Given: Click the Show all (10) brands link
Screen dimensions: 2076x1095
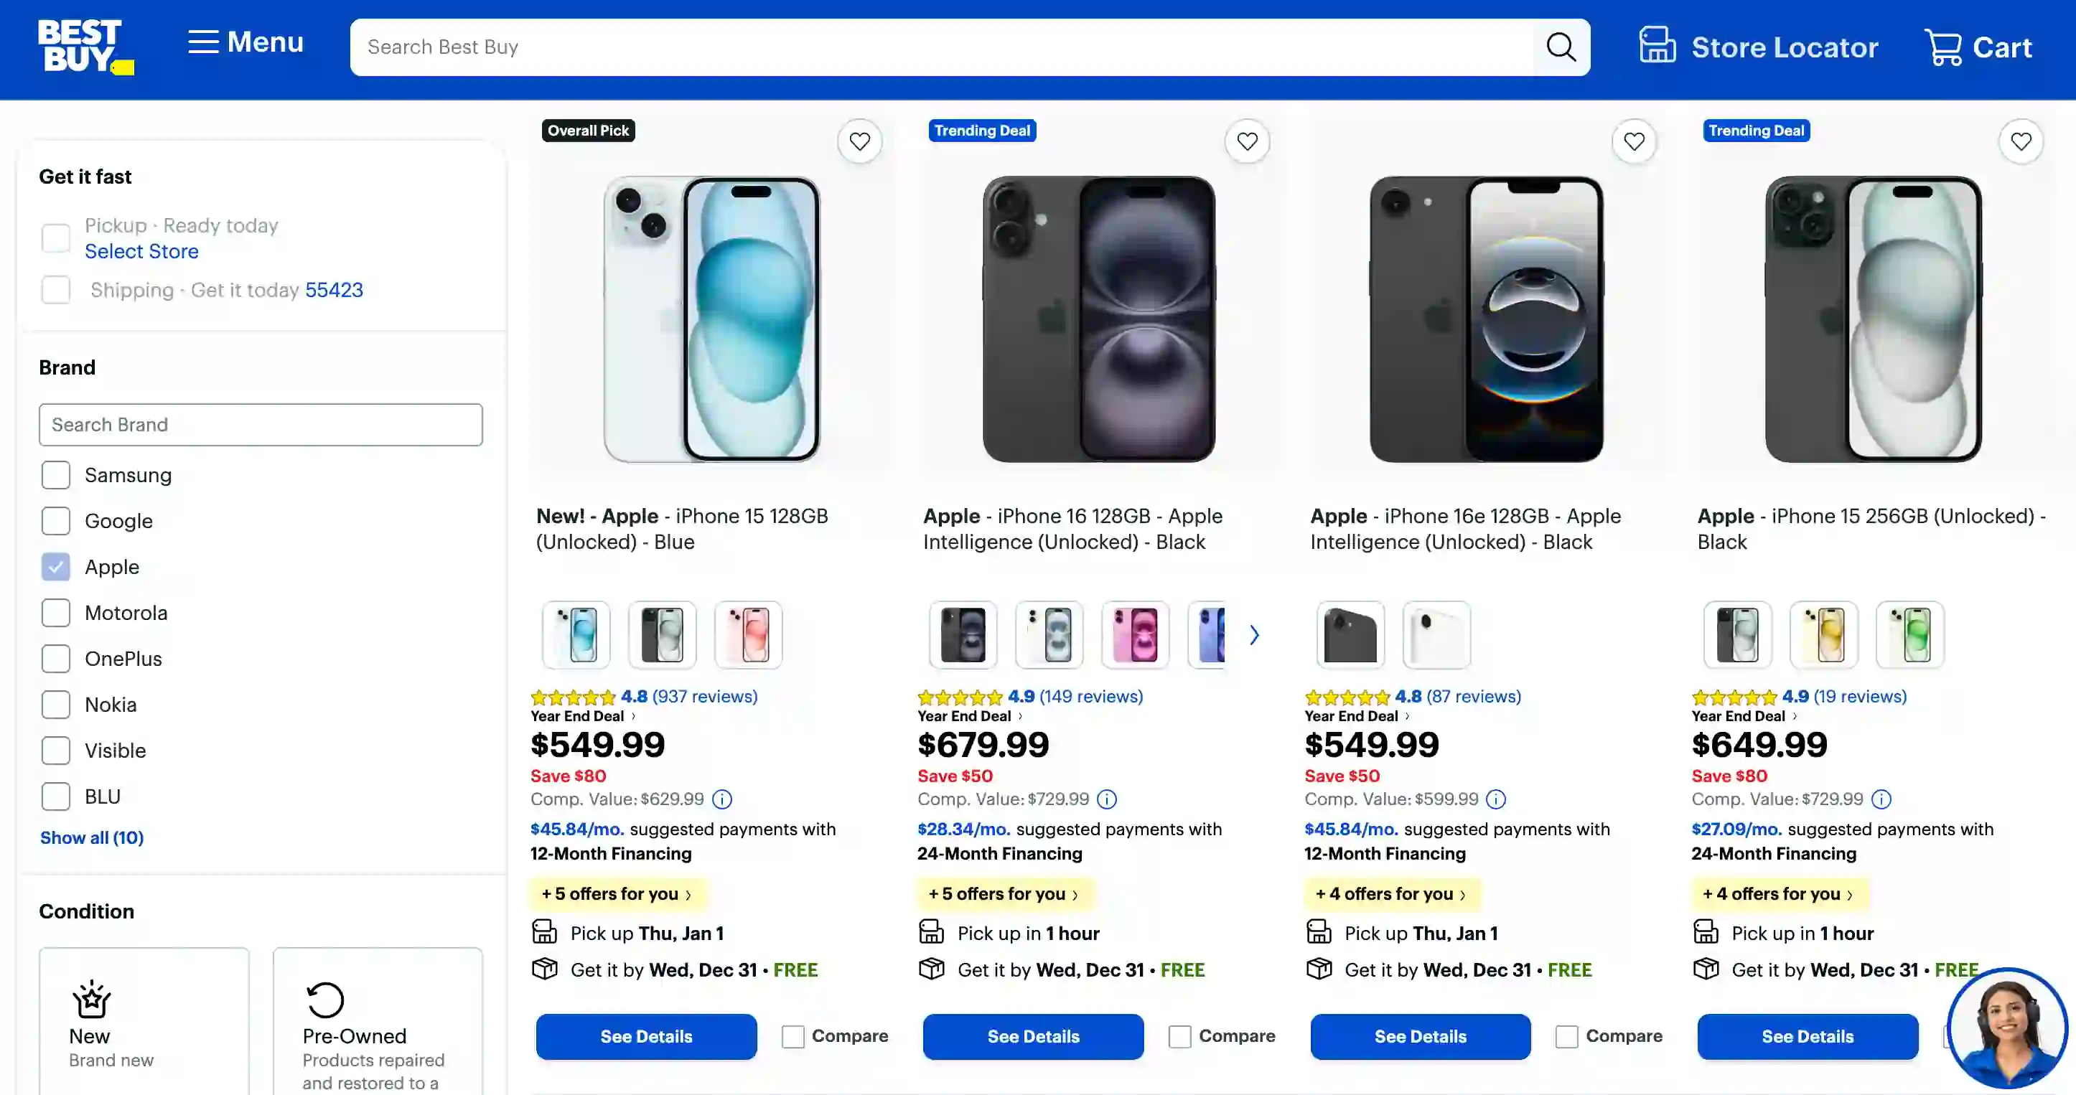Looking at the screenshot, I should [92, 838].
